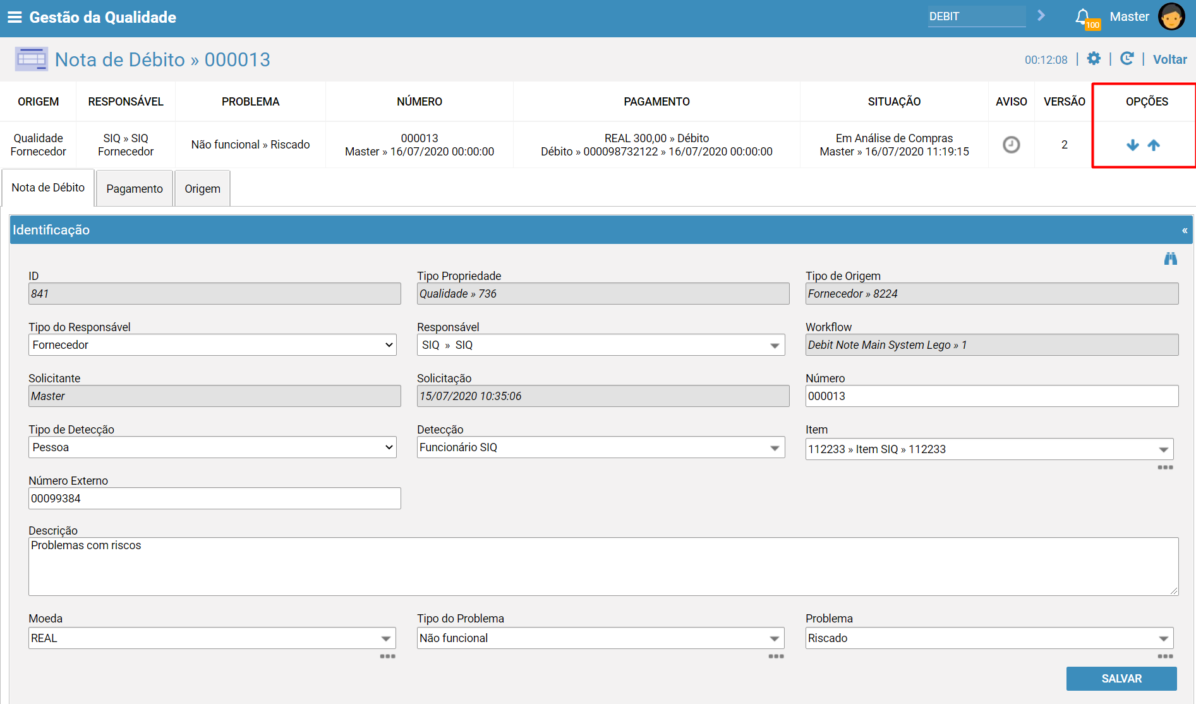Click the Voltar link

pyautogui.click(x=1169, y=59)
